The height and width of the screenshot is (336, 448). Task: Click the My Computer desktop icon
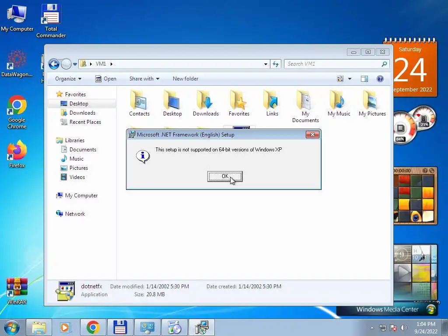pos(17,17)
